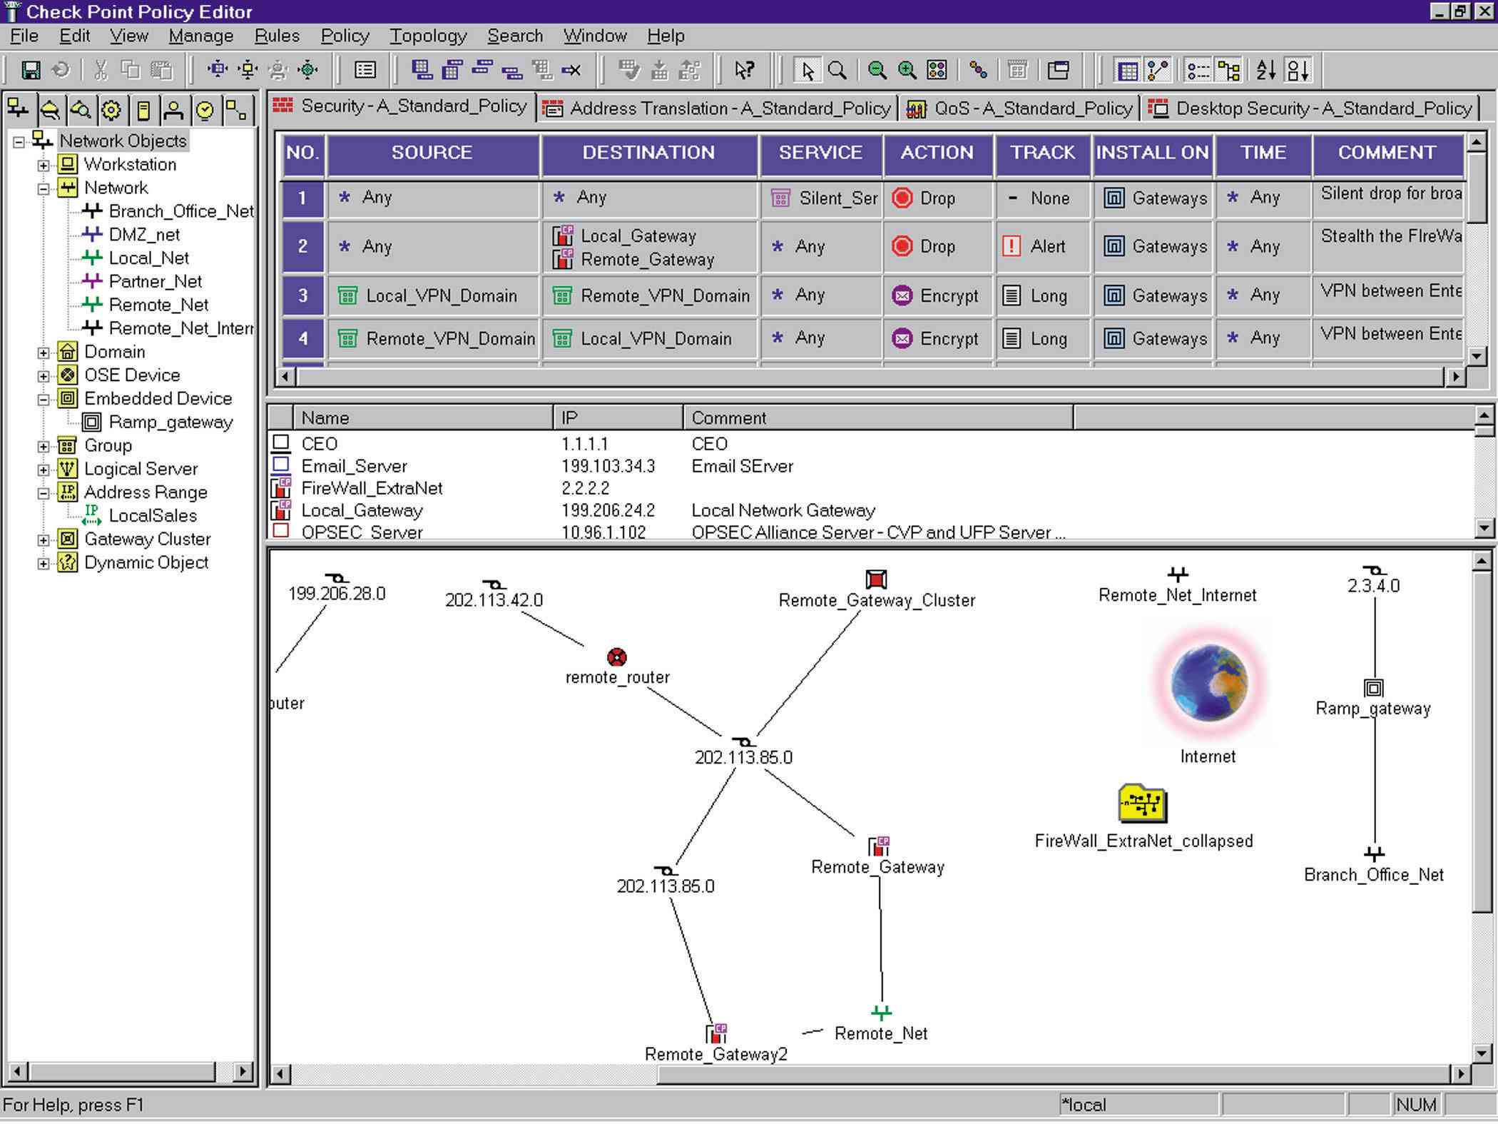
Task: Expand the Domain tree node
Action: (44, 353)
